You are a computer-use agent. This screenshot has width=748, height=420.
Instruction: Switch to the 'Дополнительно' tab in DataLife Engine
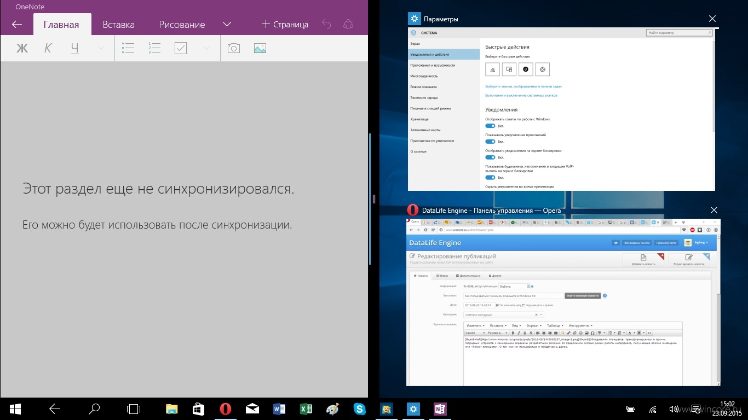coord(468,276)
